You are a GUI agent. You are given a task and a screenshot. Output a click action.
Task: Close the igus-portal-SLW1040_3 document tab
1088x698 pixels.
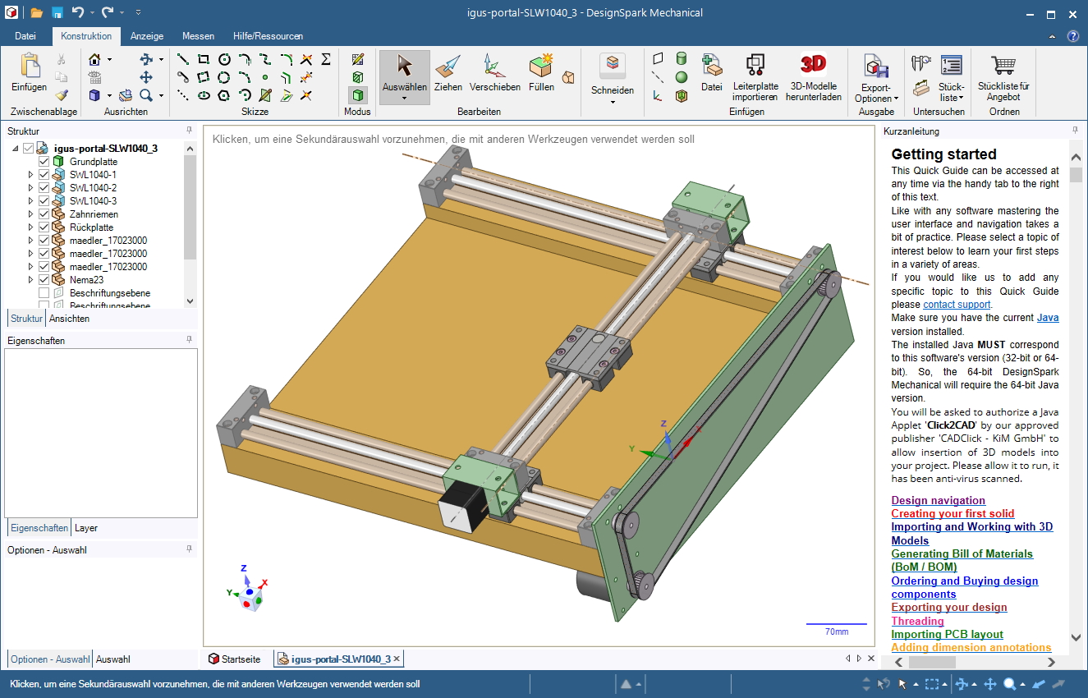[x=397, y=659]
